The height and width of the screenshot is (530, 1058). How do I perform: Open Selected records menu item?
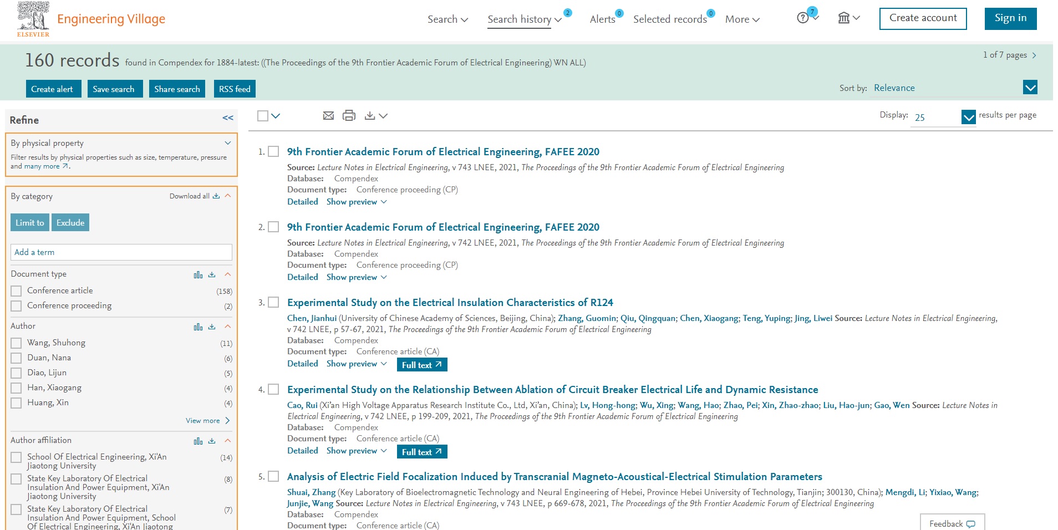(670, 19)
